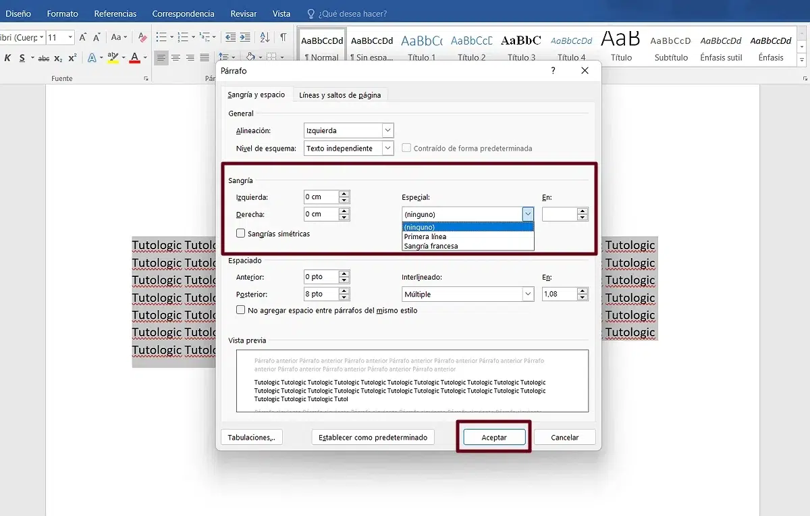Image resolution: width=810 pixels, height=516 pixels.
Task: Switch to Líneas y saltos de página tab
Action: pos(340,95)
